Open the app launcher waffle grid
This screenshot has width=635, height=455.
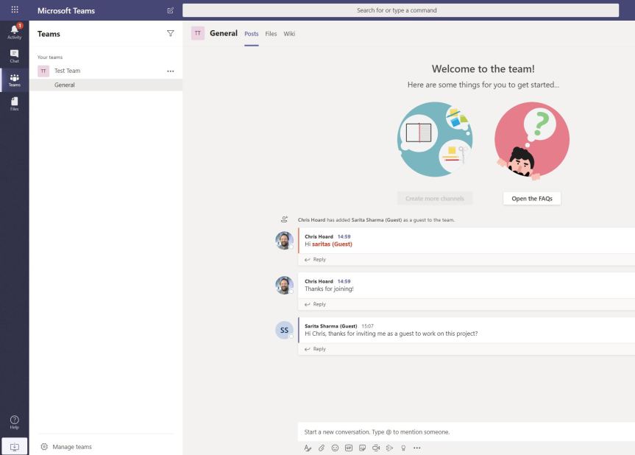pyautogui.click(x=14, y=10)
